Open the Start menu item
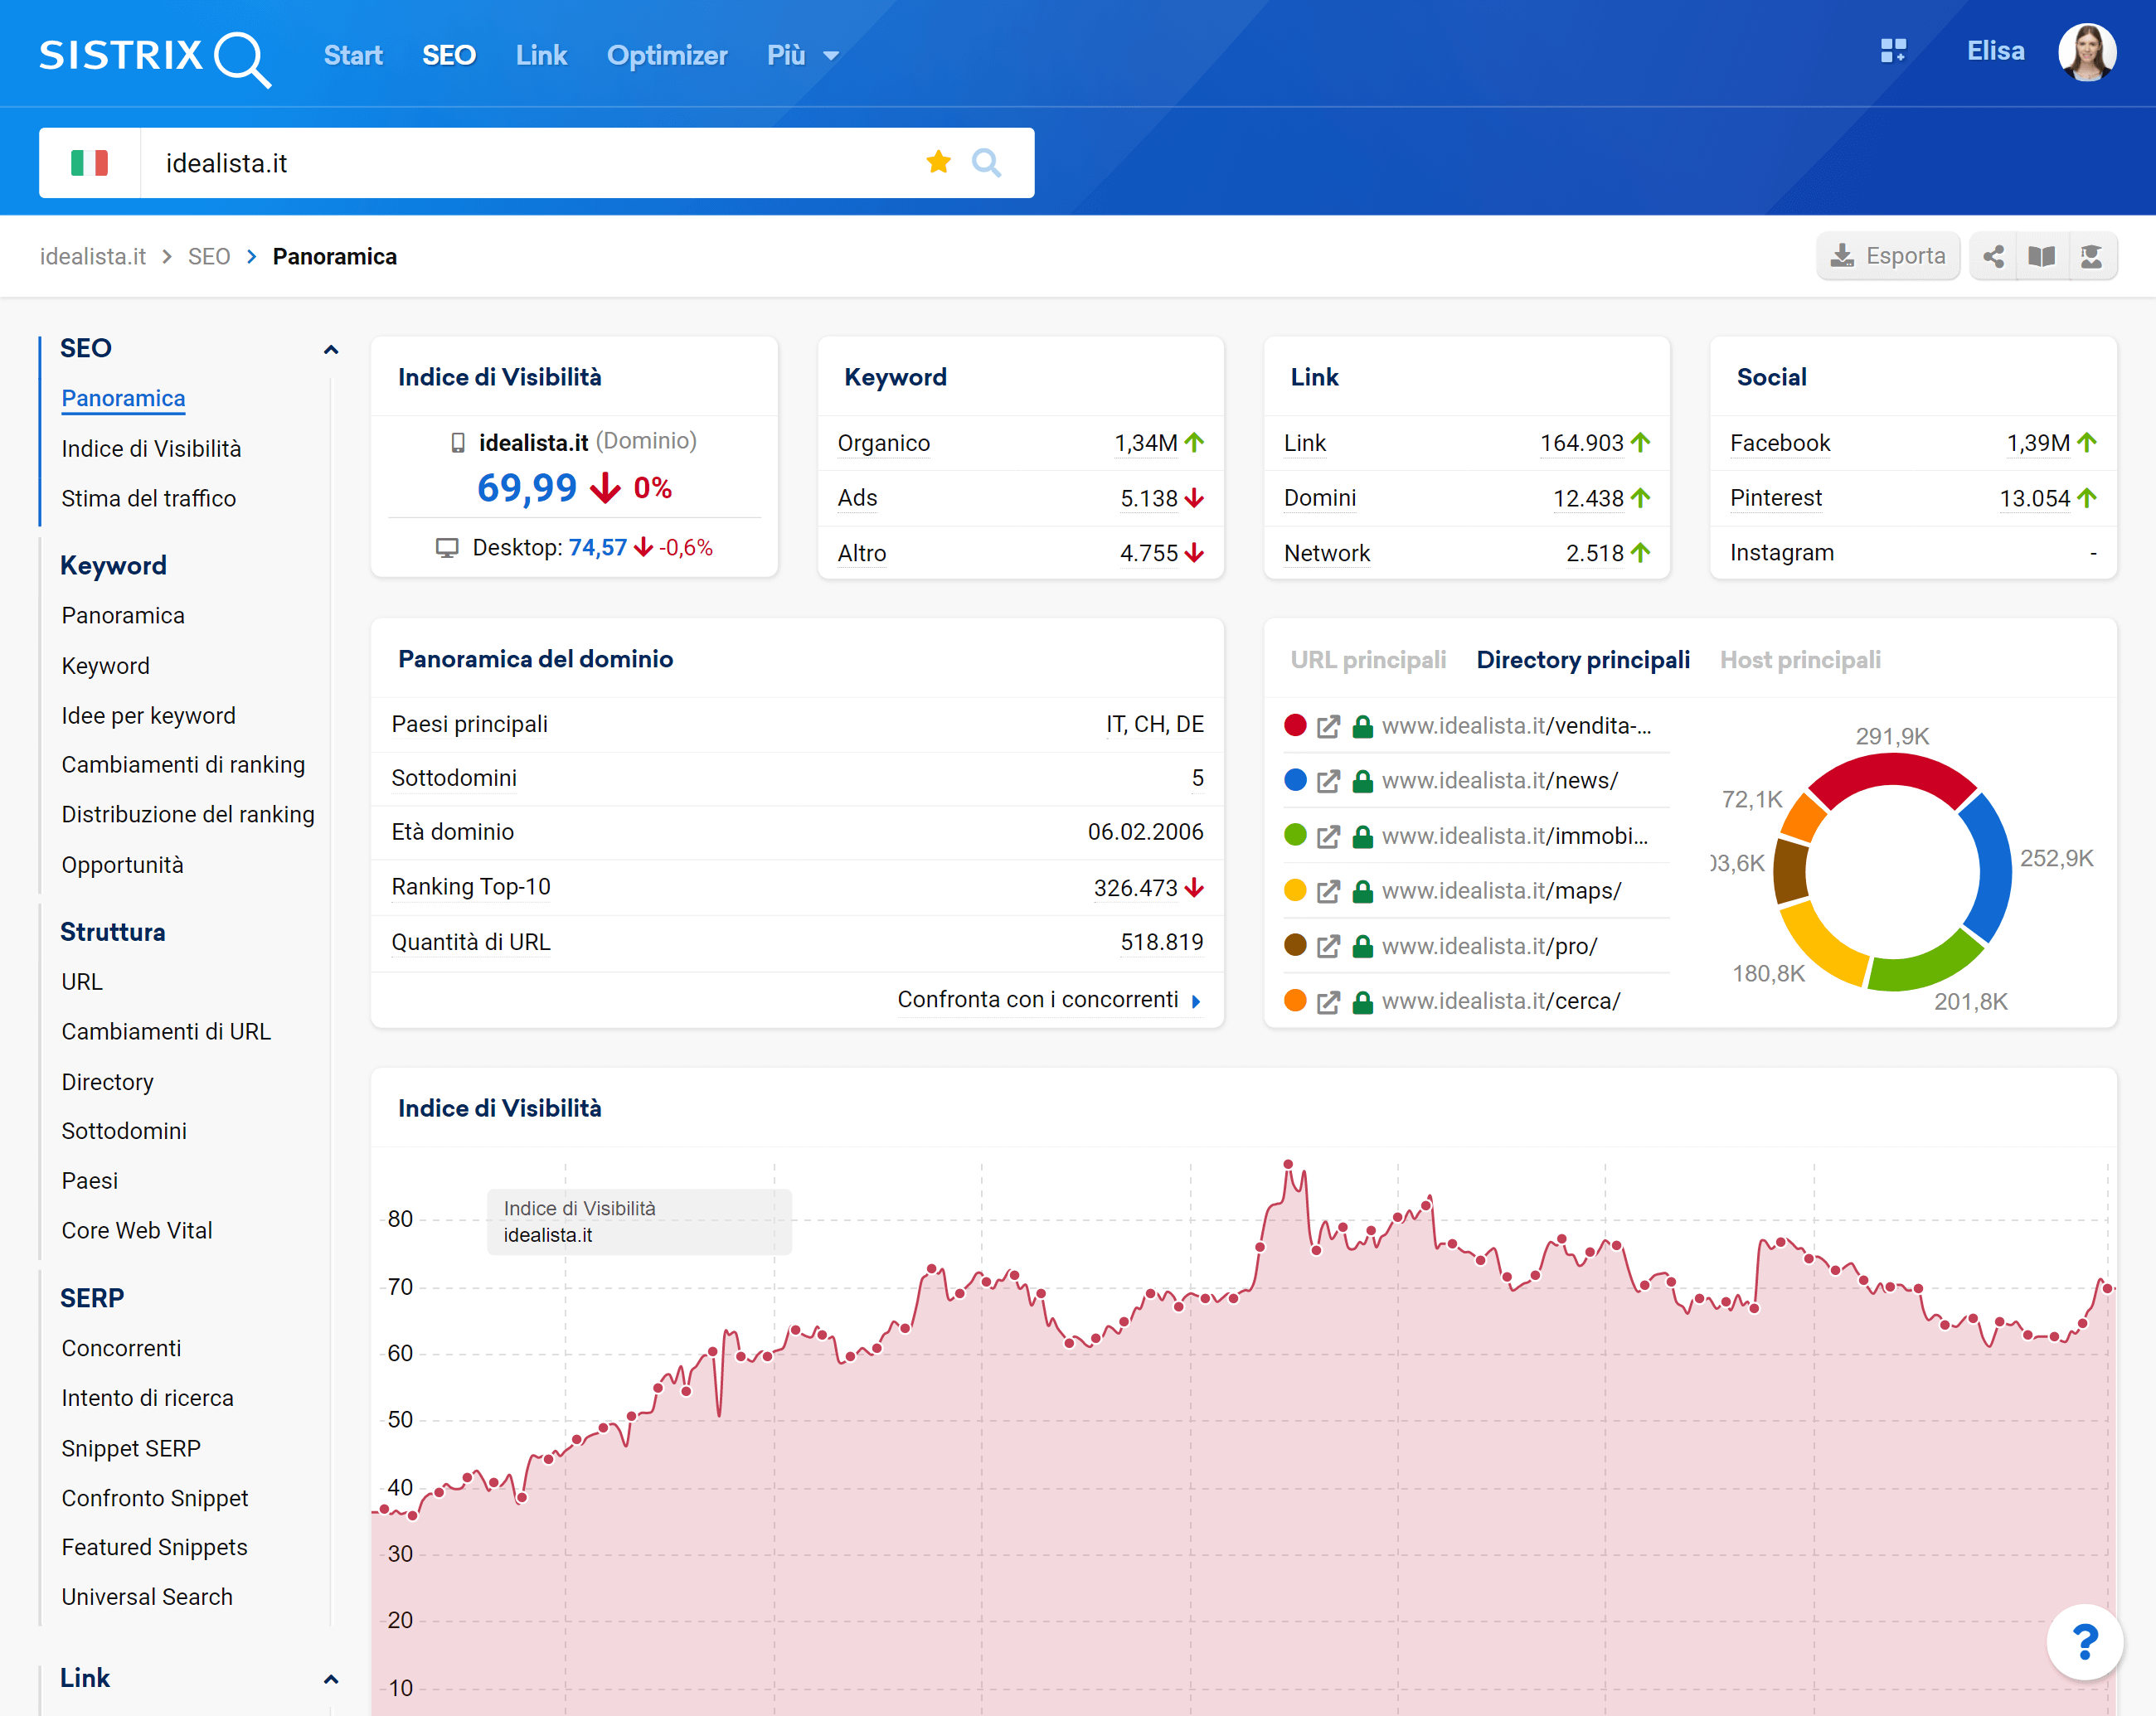This screenshot has height=1716, width=2156. (x=353, y=55)
